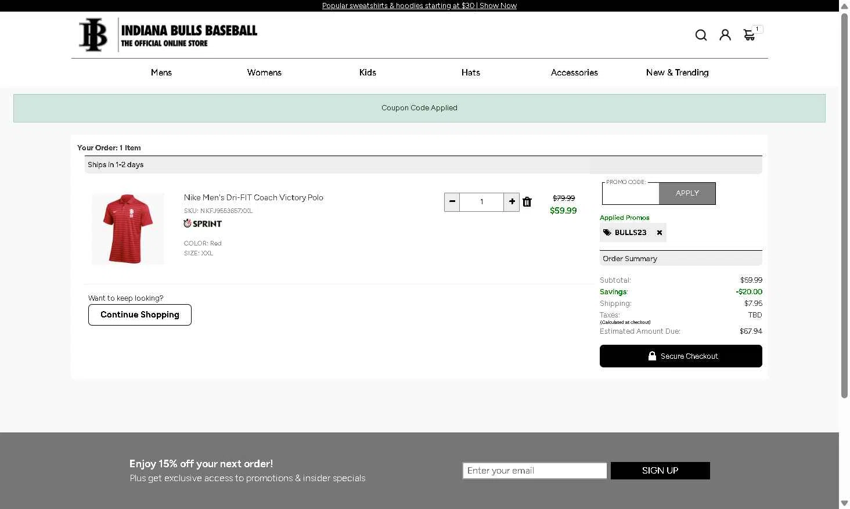The height and width of the screenshot is (509, 850).
Task: Focus the Enter your email field
Action: click(x=535, y=471)
